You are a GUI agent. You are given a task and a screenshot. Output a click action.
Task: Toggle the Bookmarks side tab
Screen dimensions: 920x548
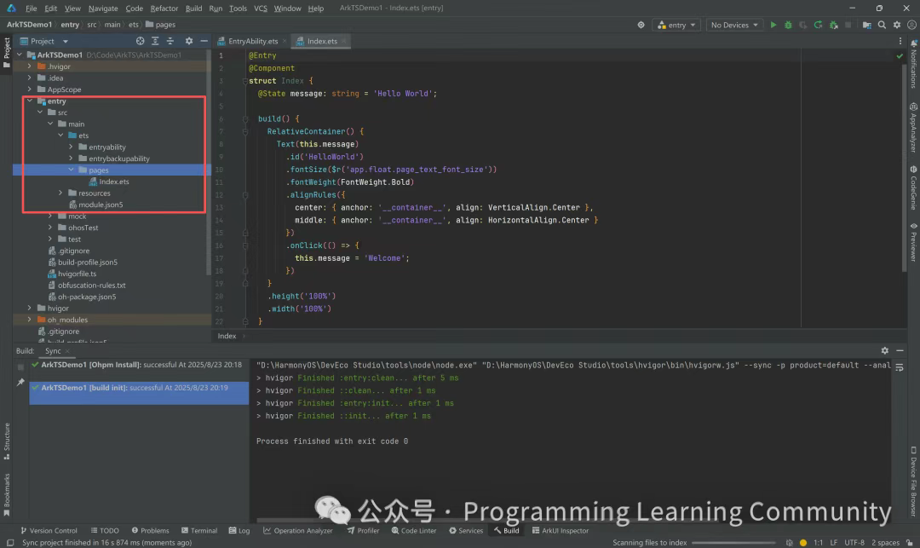[x=7, y=494]
